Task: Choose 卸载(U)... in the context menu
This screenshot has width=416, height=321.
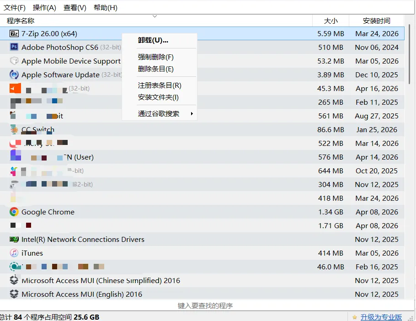Action: coord(160,40)
